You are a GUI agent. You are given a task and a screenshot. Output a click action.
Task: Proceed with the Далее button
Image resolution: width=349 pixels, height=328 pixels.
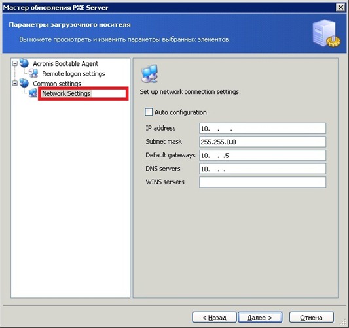coord(260,318)
